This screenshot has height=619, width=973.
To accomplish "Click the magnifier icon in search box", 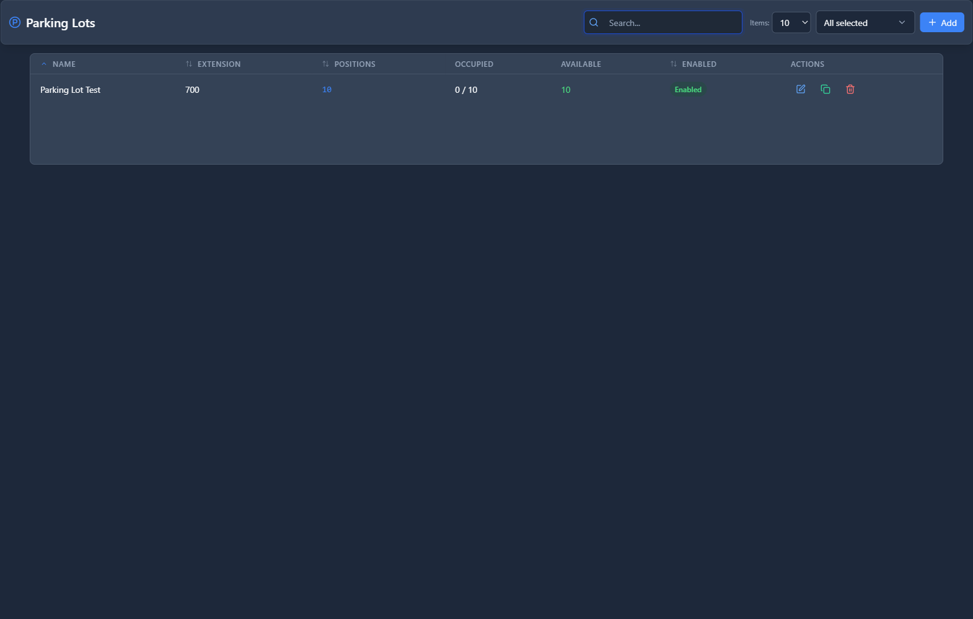I will click(x=594, y=23).
